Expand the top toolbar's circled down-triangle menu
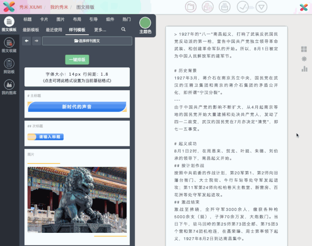This screenshot has height=246, width=312. click(261, 7)
